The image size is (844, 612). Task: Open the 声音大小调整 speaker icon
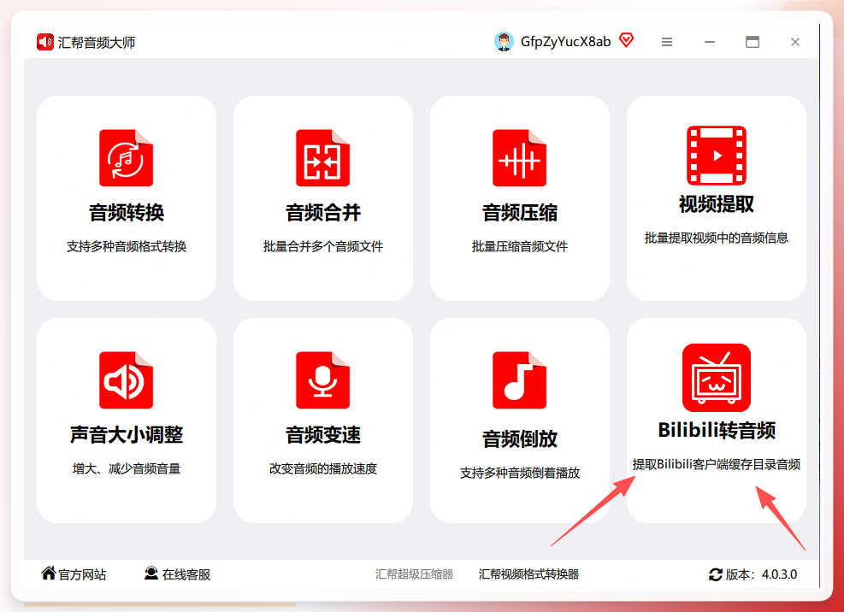(126, 380)
